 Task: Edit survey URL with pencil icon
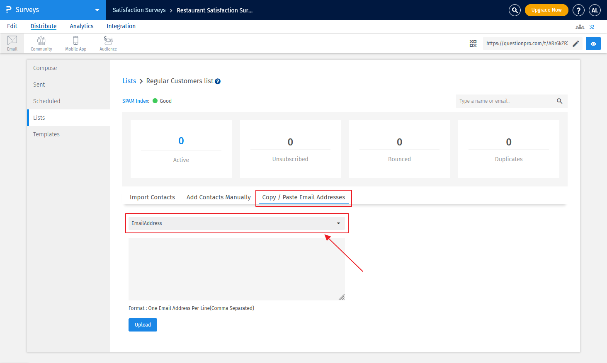pos(575,44)
